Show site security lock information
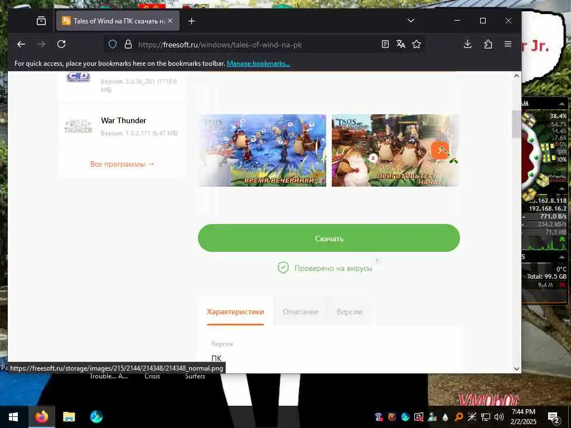 coord(128,45)
